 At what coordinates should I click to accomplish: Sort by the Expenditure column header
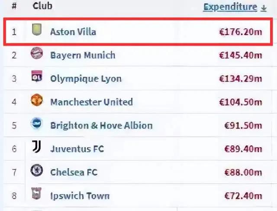point(230,7)
